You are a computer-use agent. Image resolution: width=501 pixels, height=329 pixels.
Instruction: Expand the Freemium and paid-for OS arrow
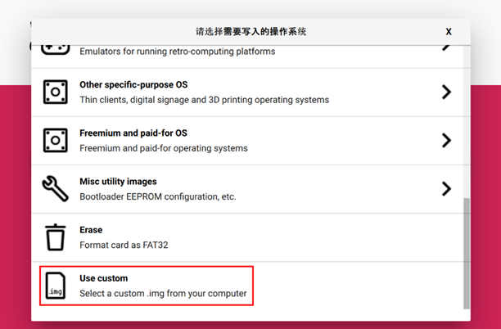[x=446, y=140]
